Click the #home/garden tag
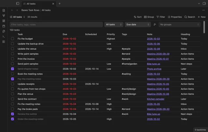The image size is (208, 132). [129, 64]
